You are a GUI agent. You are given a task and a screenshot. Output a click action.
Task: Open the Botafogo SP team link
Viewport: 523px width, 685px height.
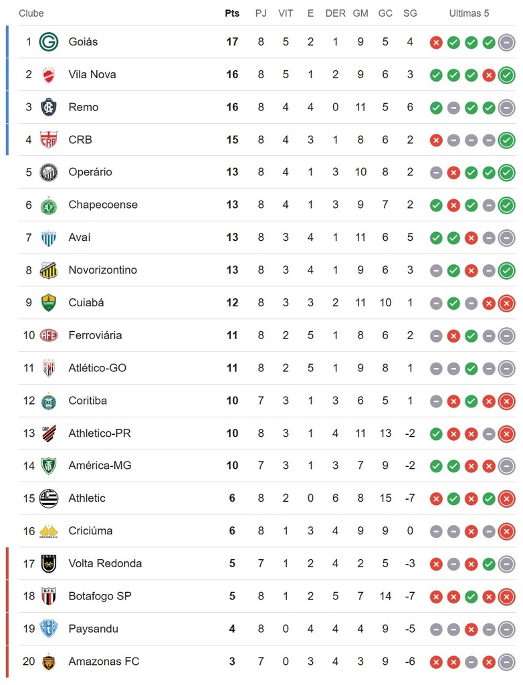pos(100,596)
